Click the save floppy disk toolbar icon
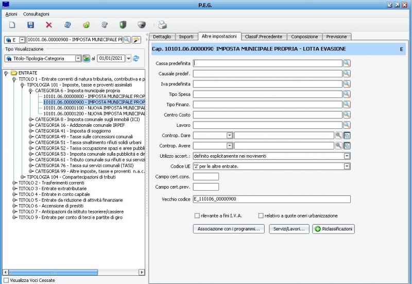Viewport: 412px width, 284px height. click(x=30, y=25)
